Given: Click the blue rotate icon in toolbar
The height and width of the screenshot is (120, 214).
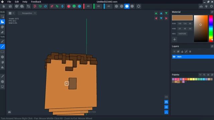Looking at the screenshot, I should coord(45,6).
